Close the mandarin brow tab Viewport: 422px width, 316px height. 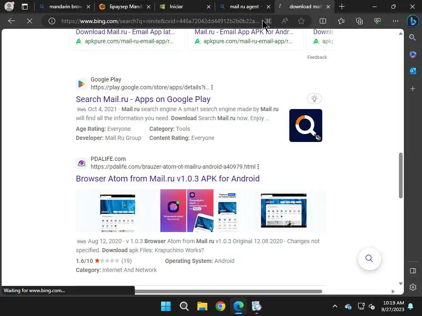tap(88, 7)
